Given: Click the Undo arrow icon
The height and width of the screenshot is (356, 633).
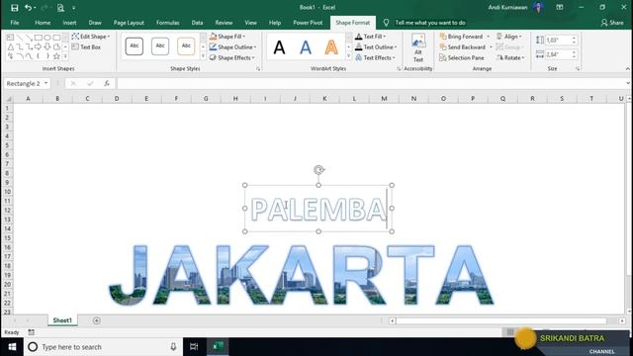Looking at the screenshot, I should (28, 8).
